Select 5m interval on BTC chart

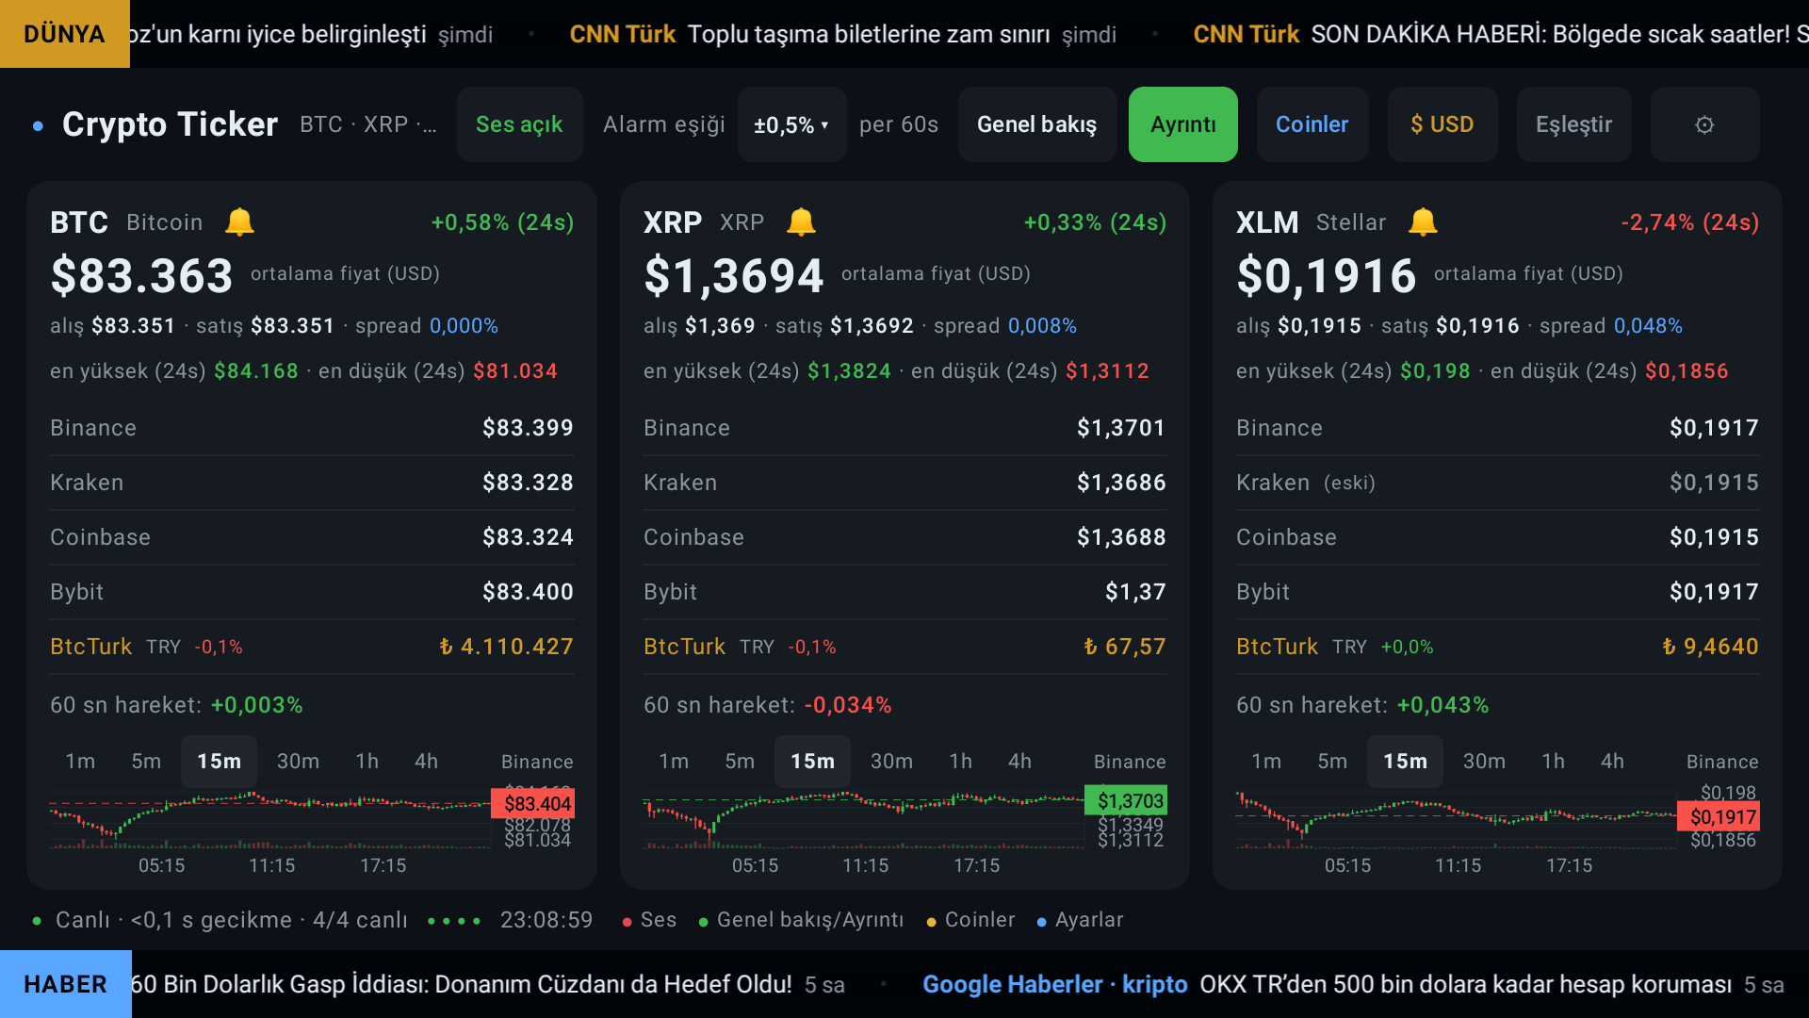[x=146, y=761]
